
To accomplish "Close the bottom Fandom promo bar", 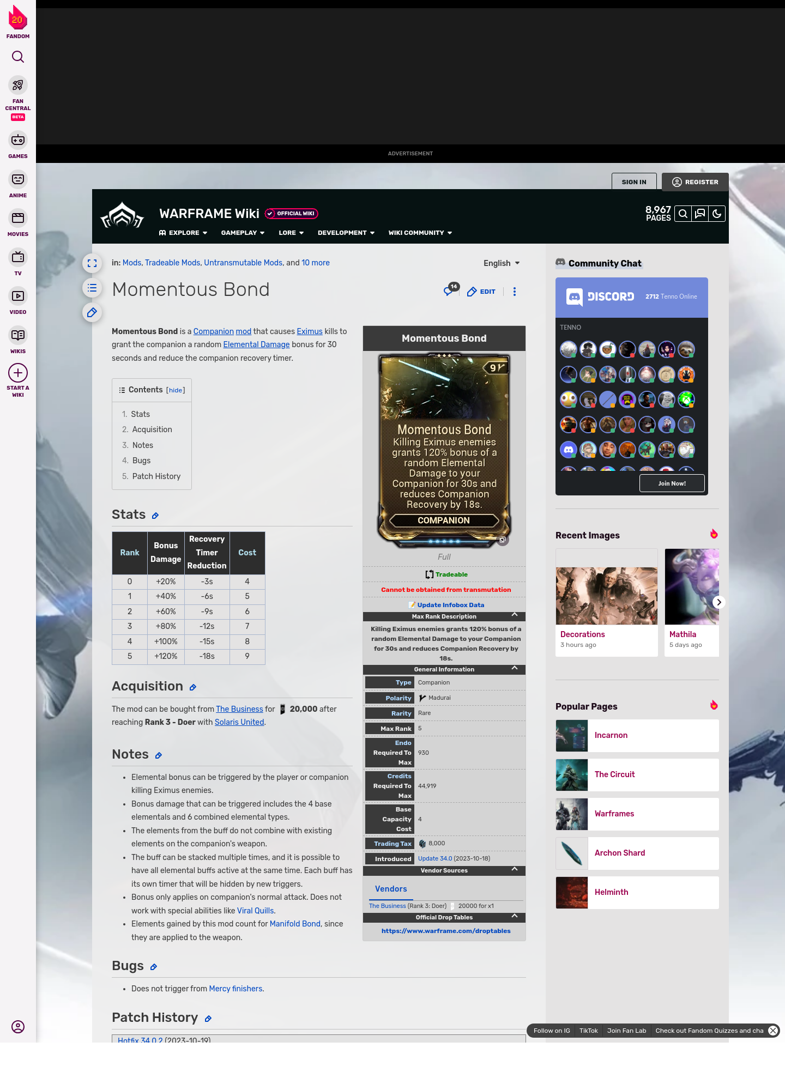I will click(773, 1030).
